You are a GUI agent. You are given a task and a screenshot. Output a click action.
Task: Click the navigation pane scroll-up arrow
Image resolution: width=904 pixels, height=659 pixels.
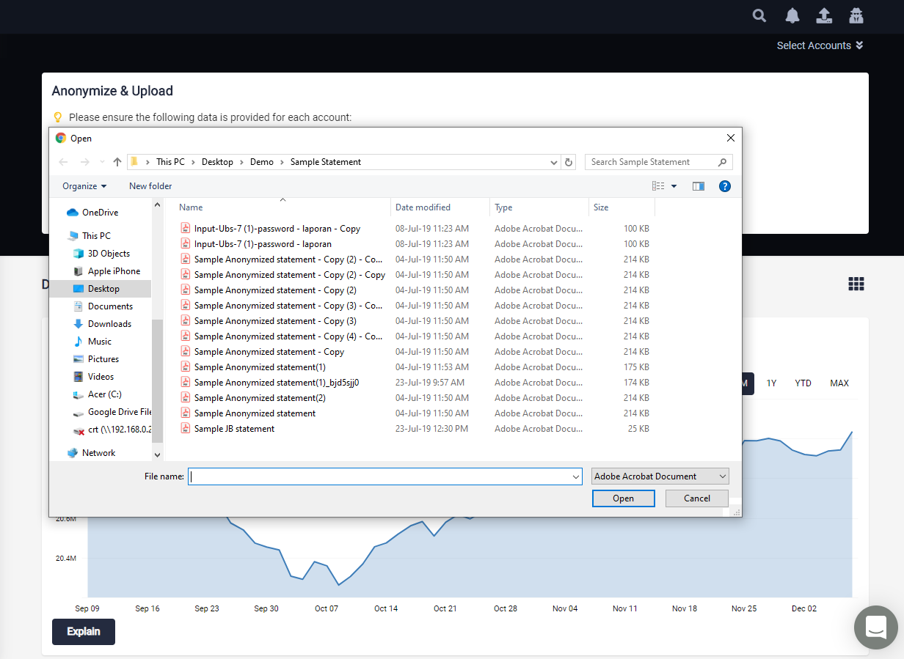tap(157, 206)
